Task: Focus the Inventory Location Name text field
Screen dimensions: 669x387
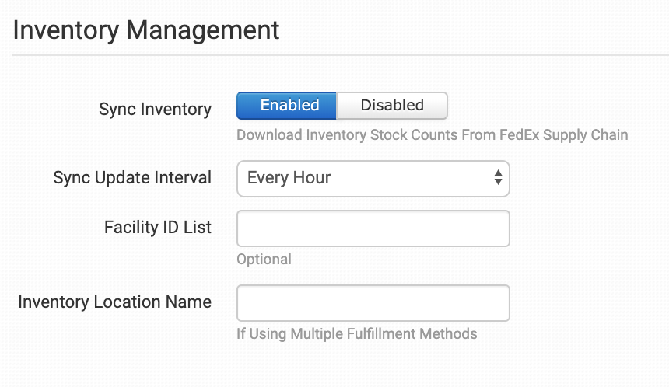Action: [x=373, y=303]
